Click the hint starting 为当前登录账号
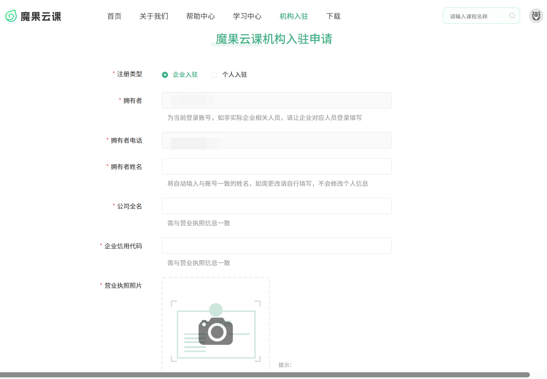This screenshot has height=379, width=547. (265, 118)
